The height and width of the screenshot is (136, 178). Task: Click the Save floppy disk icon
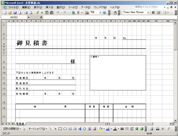tap(15, 12)
